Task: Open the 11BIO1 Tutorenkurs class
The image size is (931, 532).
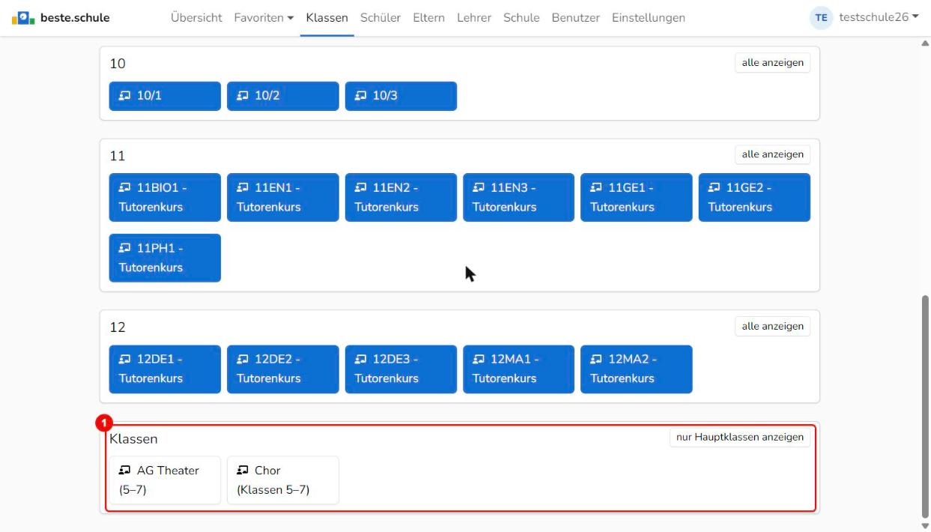Action: pos(165,197)
